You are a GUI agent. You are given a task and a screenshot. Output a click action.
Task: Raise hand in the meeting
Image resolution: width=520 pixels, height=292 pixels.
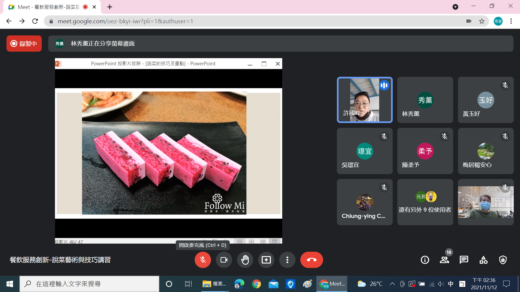[x=245, y=260]
